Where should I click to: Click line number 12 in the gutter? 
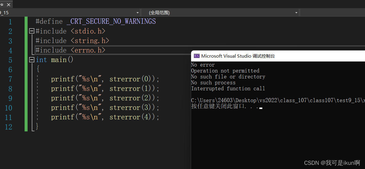[9, 127]
